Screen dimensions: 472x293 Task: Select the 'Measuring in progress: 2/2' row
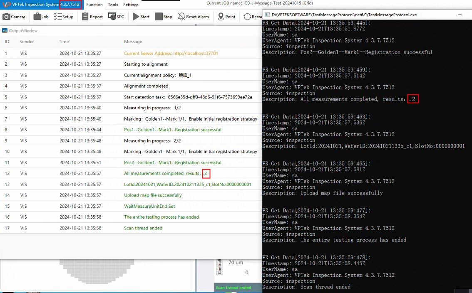coord(131,140)
